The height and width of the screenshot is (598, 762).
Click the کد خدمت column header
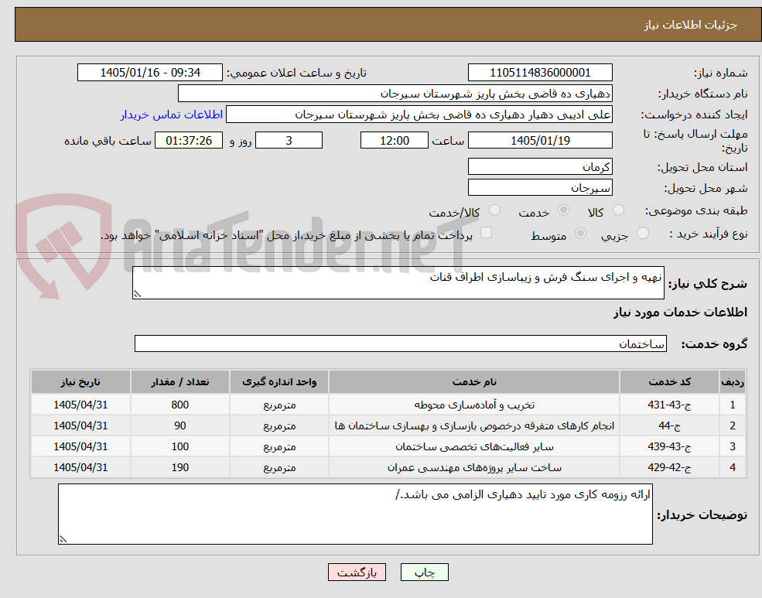click(669, 382)
